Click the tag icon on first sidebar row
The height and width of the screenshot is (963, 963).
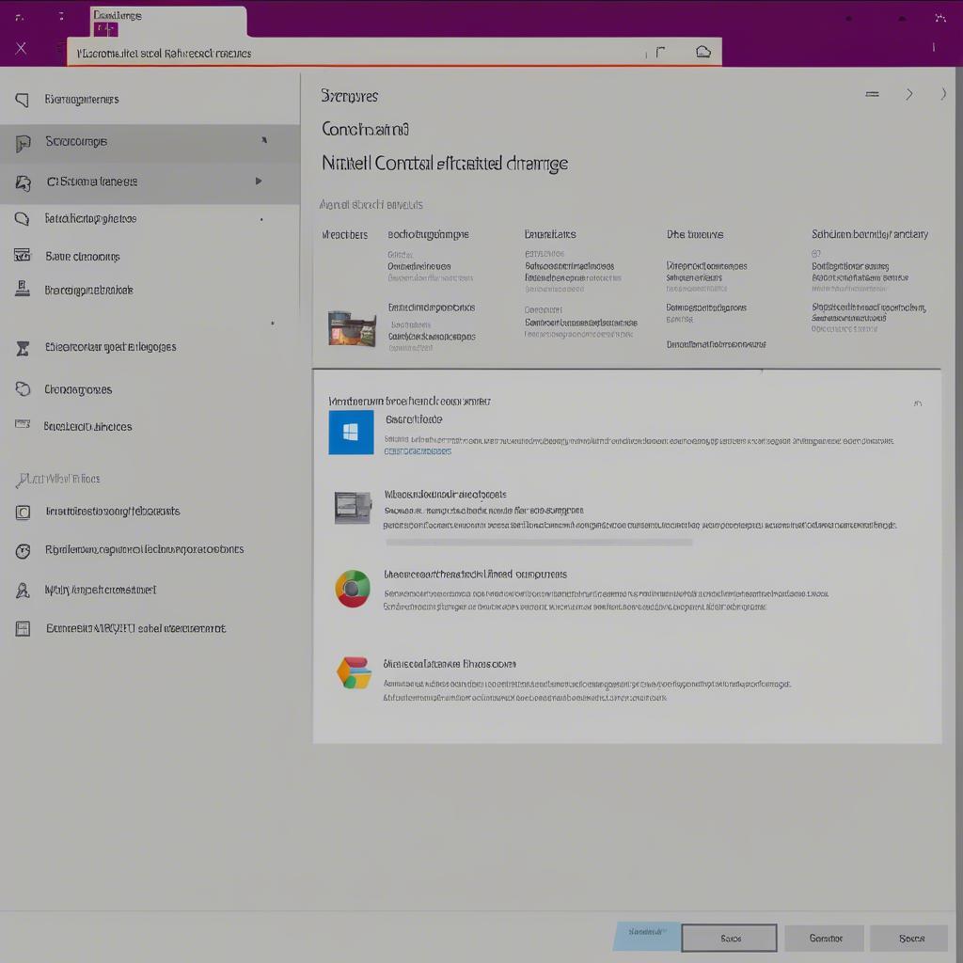click(x=23, y=100)
